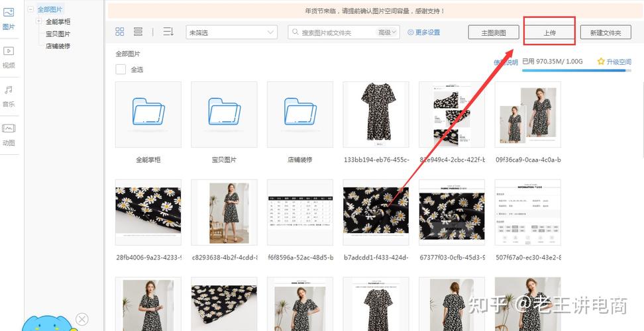
Task: Click the 升级空间 star icon
Action: tap(601, 62)
